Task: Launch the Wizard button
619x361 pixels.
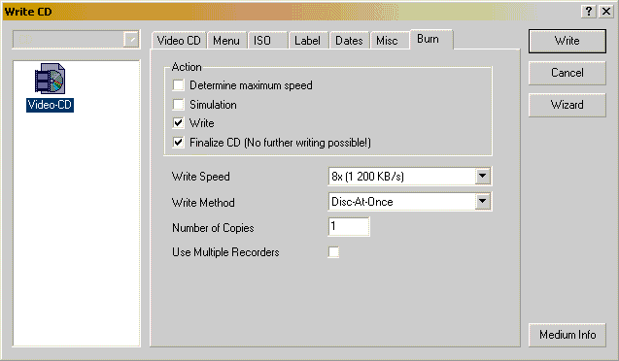Action: pyautogui.click(x=567, y=105)
